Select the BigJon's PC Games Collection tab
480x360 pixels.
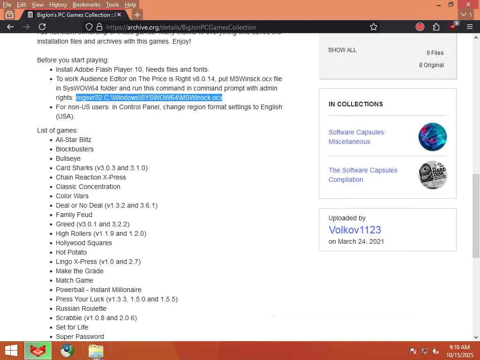(x=74, y=15)
